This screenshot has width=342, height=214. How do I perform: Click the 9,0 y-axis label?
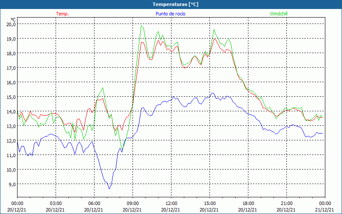coord(12,184)
